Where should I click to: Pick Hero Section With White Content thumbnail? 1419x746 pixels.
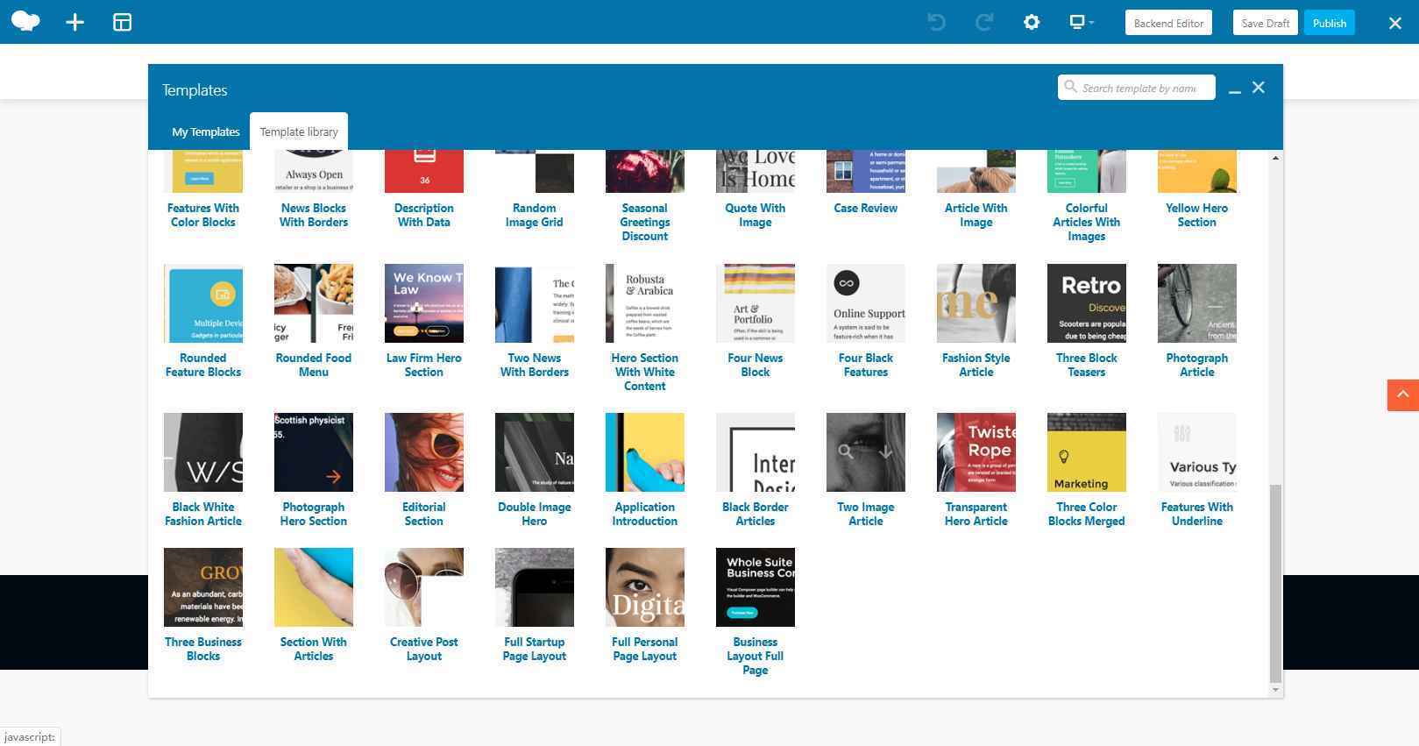coord(645,303)
